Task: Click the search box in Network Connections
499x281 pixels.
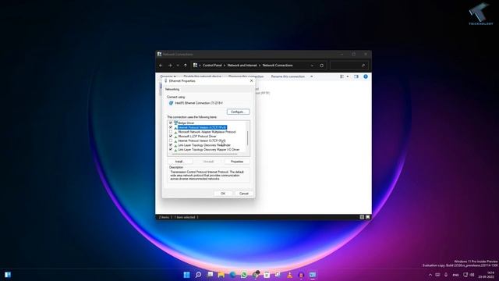Action: (349, 66)
